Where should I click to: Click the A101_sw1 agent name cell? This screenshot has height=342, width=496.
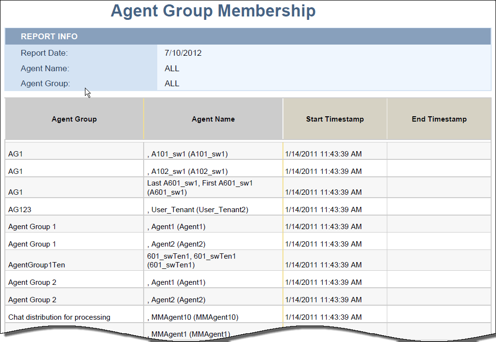[187, 154]
